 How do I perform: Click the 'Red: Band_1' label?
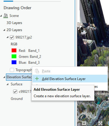tap(29, 51)
